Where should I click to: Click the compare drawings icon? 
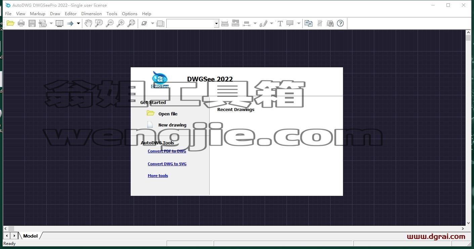pos(308,23)
